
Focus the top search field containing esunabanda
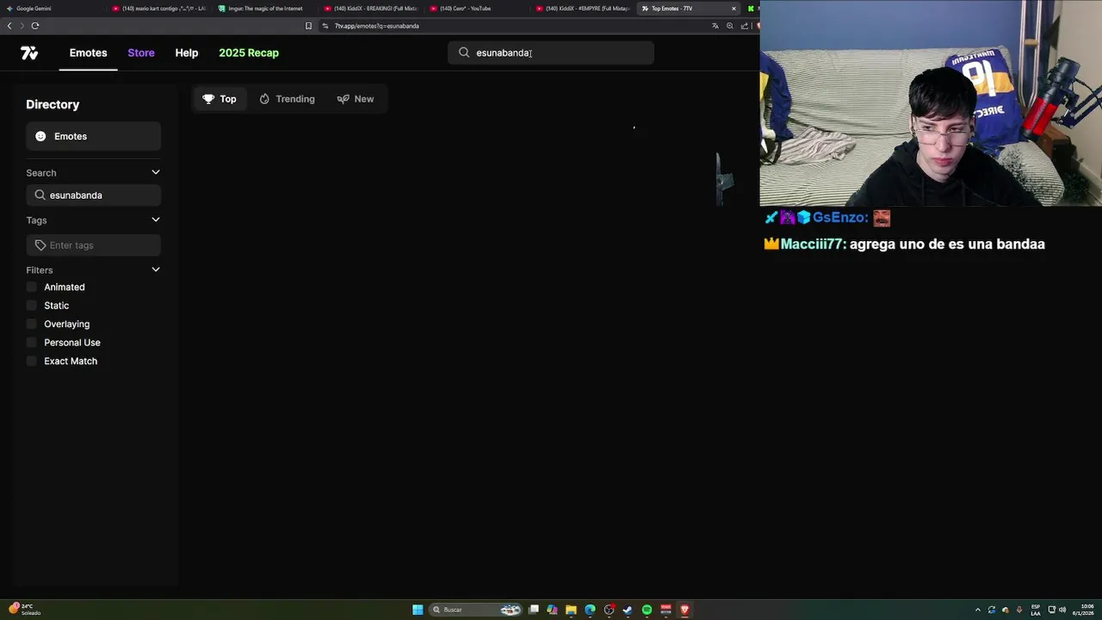pyautogui.click(x=551, y=53)
